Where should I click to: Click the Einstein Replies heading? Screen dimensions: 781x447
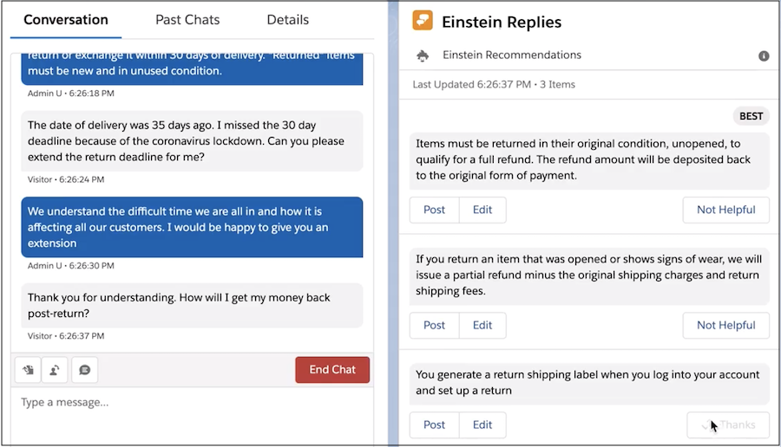pos(502,22)
